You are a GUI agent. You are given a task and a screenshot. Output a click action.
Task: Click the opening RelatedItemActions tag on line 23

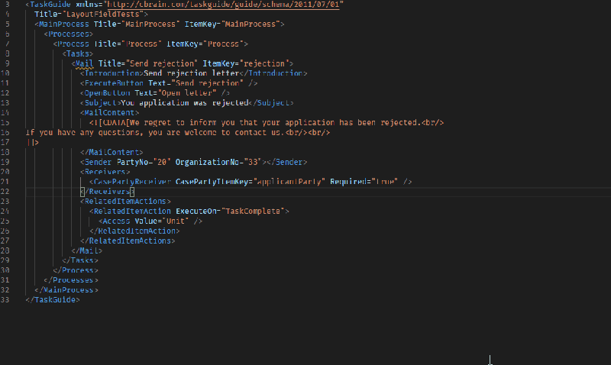pos(125,202)
